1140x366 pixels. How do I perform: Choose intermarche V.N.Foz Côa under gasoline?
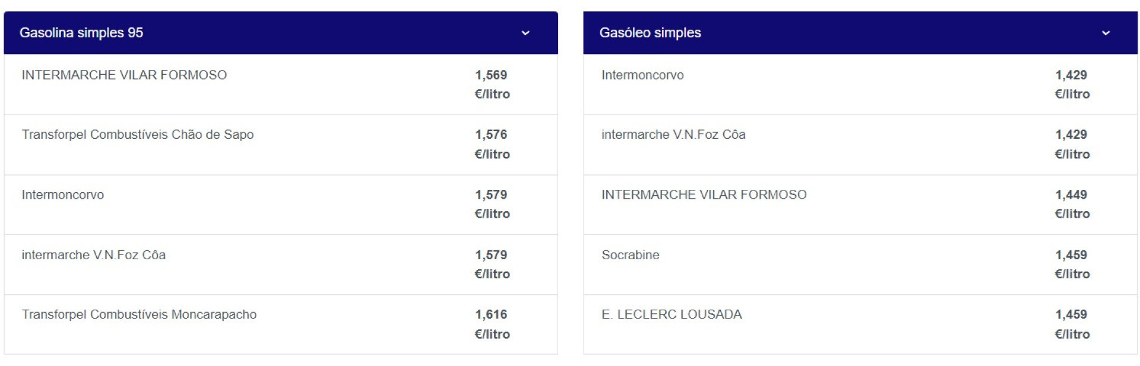[94, 255]
